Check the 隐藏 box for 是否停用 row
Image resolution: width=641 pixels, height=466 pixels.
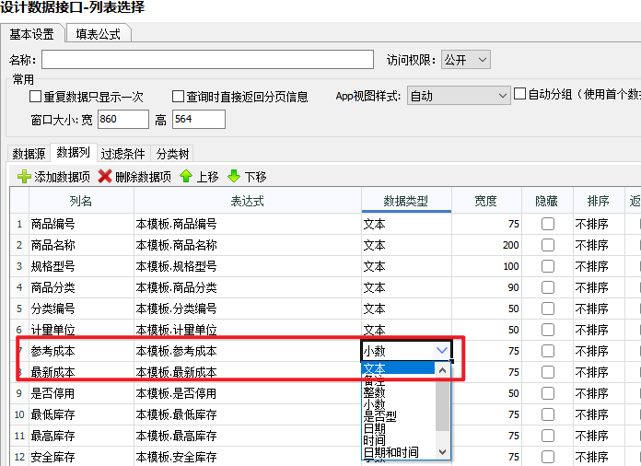[x=548, y=393]
